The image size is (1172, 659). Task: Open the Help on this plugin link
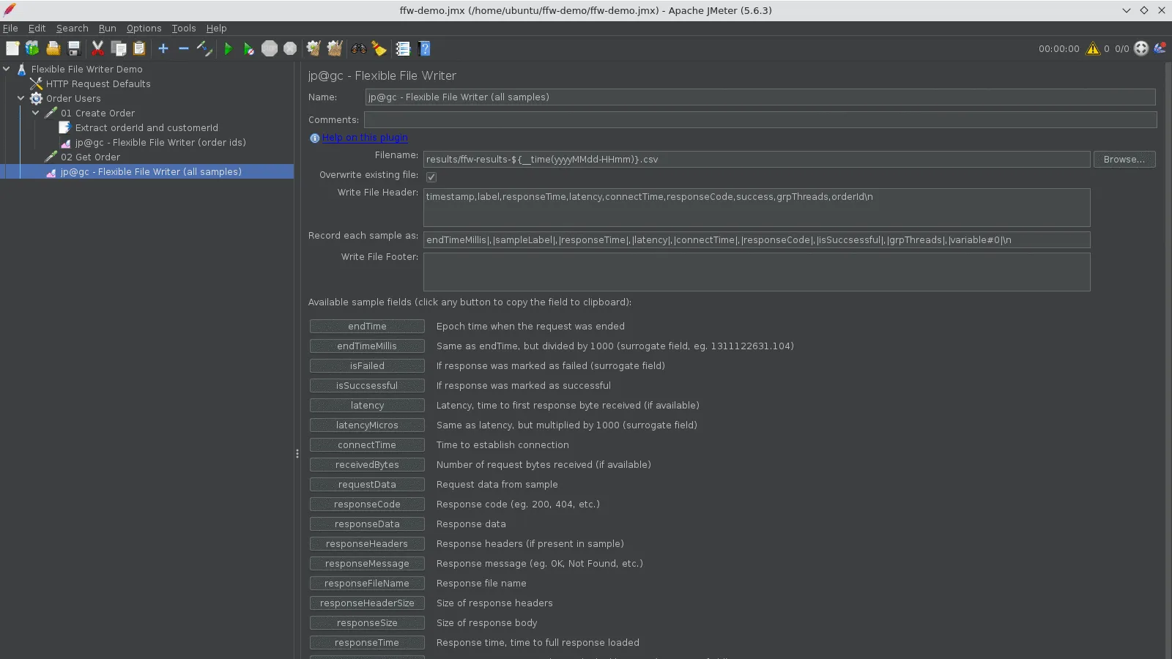pyautogui.click(x=365, y=138)
